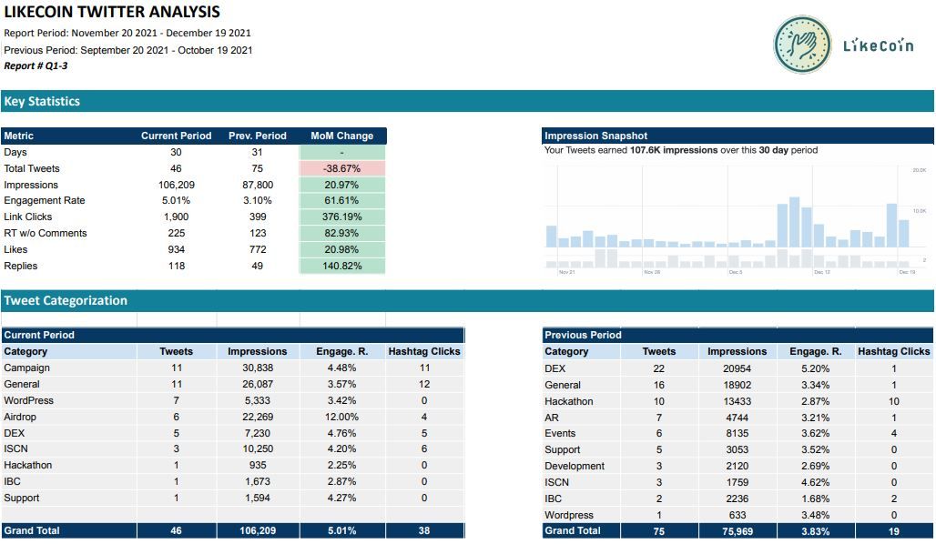This screenshot has height=544, width=936.
Task: Click the 3.10% previous engagement rate
Action: [258, 201]
